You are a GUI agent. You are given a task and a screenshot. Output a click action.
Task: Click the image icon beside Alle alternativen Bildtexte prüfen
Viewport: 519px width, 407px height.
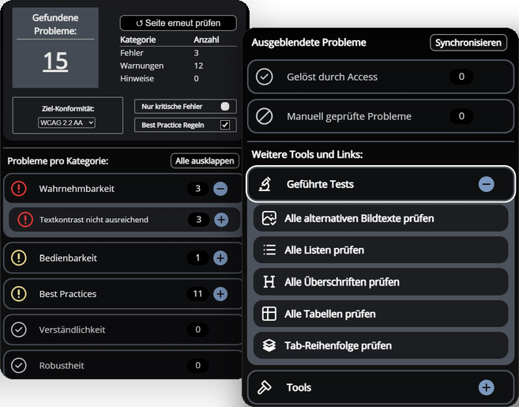(269, 219)
